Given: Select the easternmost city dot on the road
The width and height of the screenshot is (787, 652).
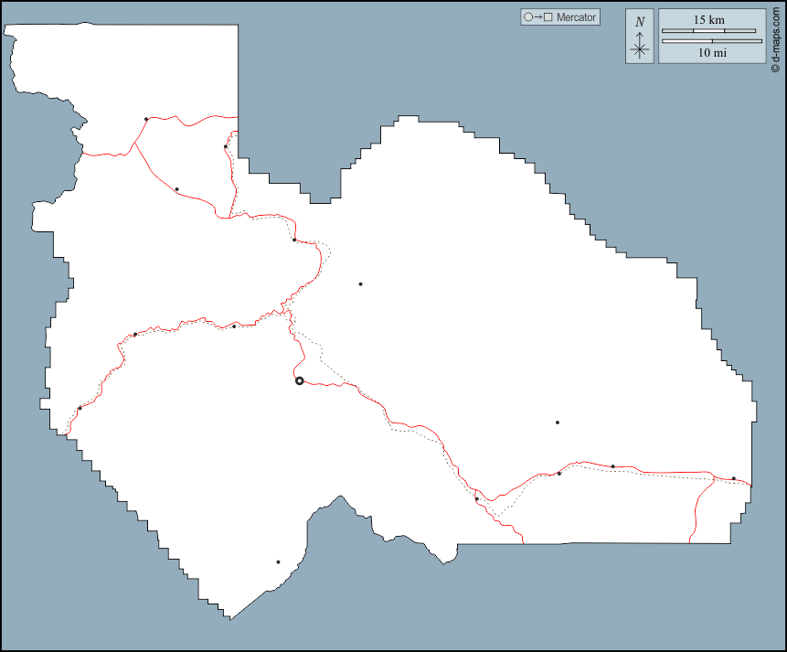Looking at the screenshot, I should [x=734, y=478].
